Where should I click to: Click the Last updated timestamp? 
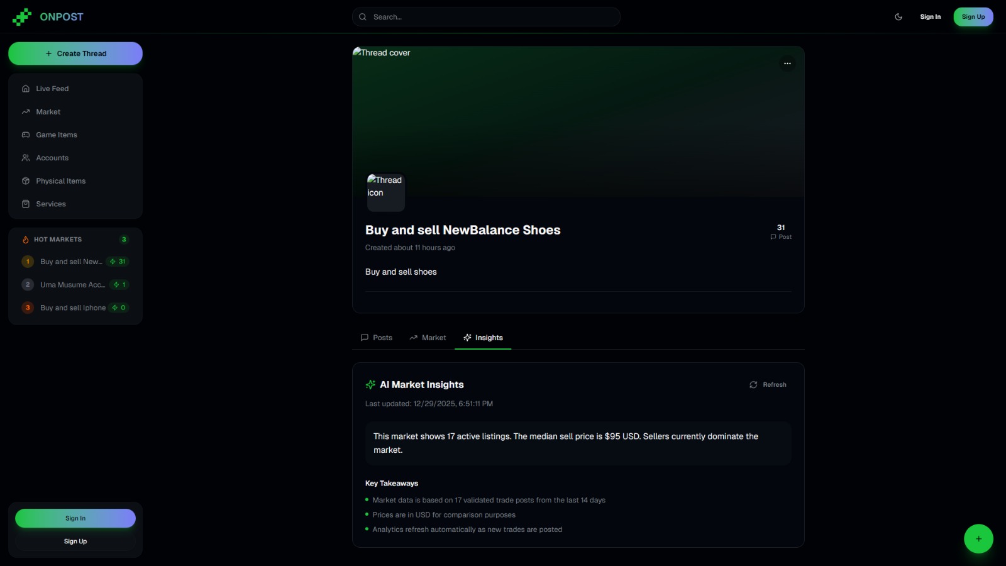point(429,404)
